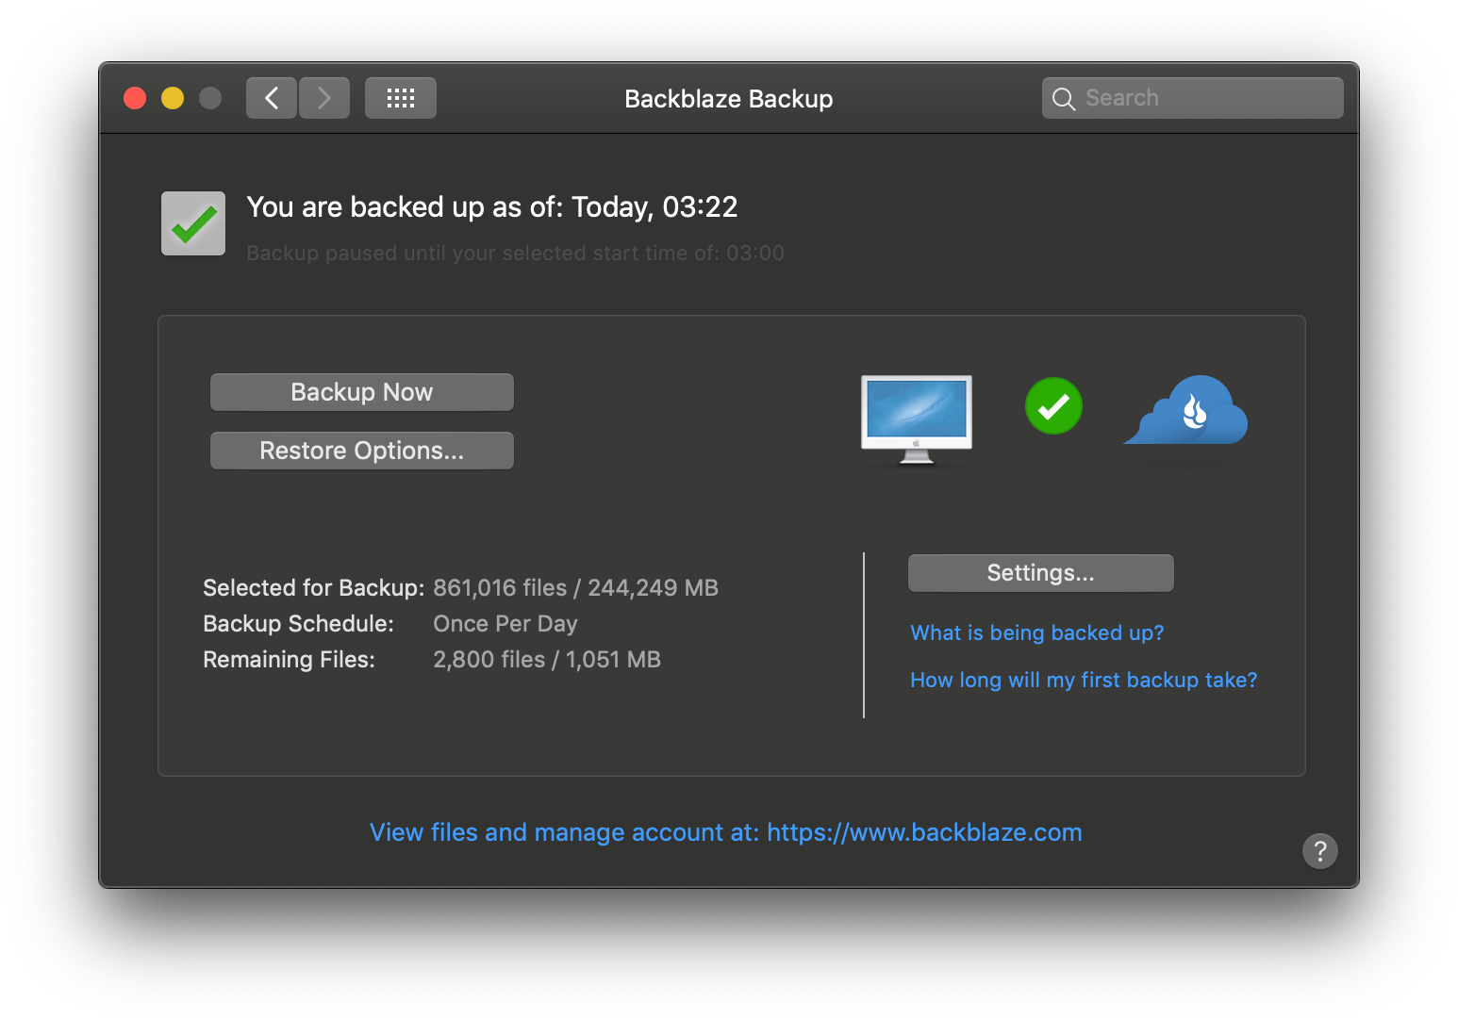Close the window with the red button
This screenshot has width=1458, height=1018.
click(135, 98)
